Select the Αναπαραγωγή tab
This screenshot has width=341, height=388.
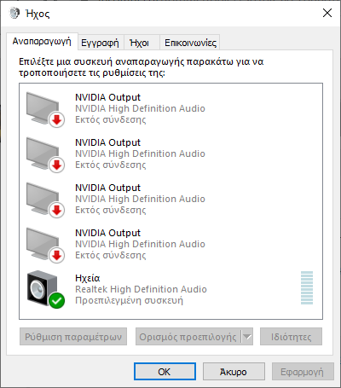tap(42, 42)
